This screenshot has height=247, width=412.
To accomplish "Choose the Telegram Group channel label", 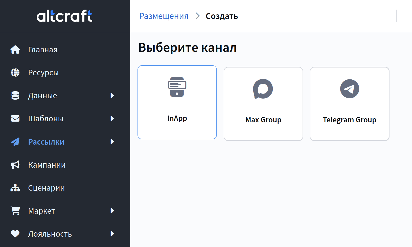I will [350, 120].
